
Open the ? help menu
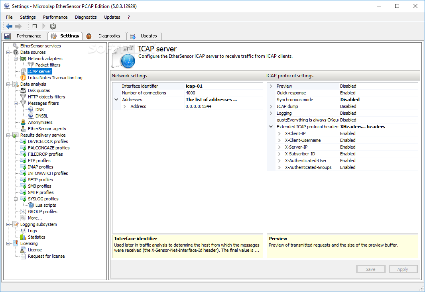coord(129,17)
